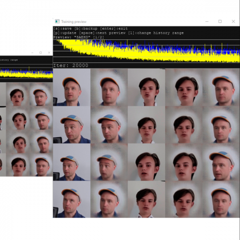
Task: Close the Training preview window
Action: (x=233, y=21)
